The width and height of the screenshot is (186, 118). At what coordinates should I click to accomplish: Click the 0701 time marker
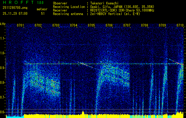point(20,25)
